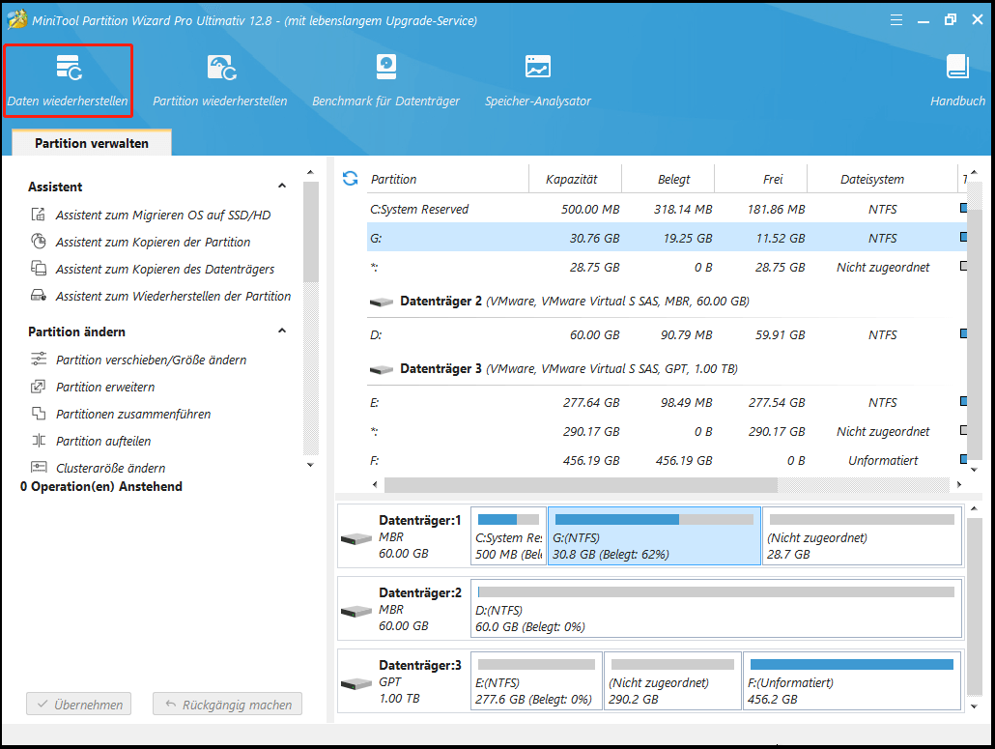The width and height of the screenshot is (995, 749).
Task: Click the MiniTool app logo in title bar
Action: [x=17, y=19]
